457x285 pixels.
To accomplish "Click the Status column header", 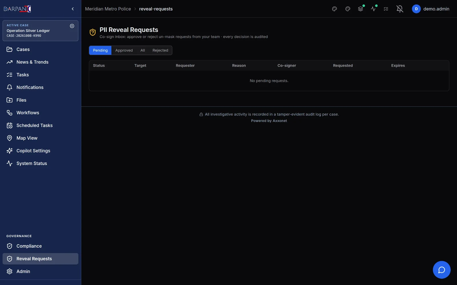I will (x=99, y=66).
